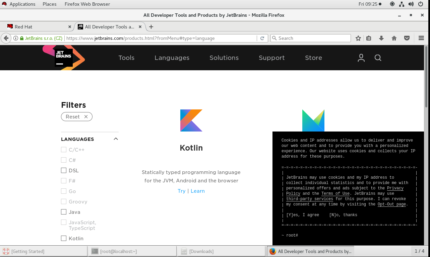Open the power menu icon in top panel
The width and height of the screenshot is (430, 257).
click(x=421, y=4)
